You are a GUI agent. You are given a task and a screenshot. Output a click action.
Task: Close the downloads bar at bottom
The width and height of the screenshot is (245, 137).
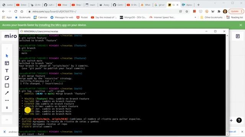242,132
